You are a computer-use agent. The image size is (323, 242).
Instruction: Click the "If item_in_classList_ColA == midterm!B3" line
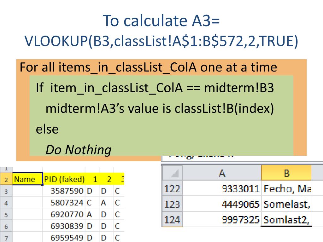click(x=155, y=88)
